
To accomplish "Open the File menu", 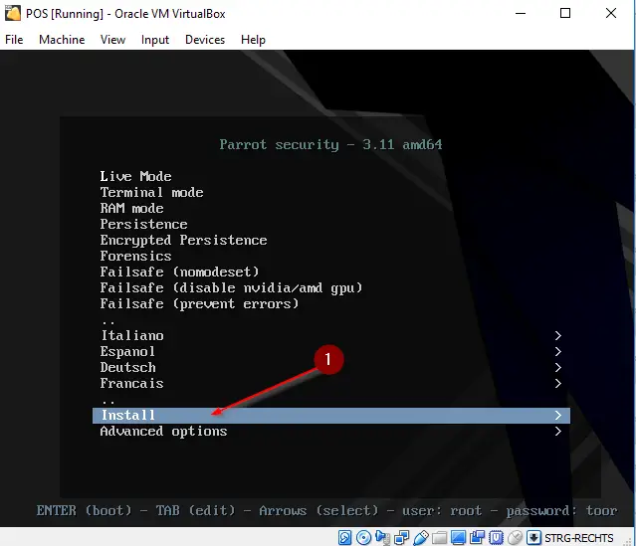I will tap(14, 40).
